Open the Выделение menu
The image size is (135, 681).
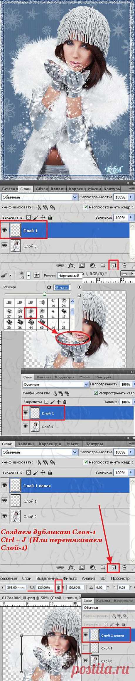(47, 578)
